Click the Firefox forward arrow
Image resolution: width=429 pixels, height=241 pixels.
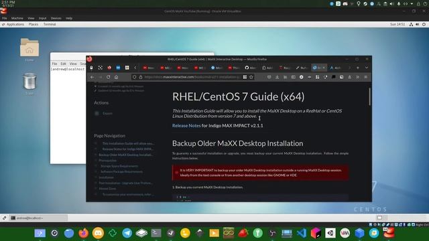tap(101, 77)
